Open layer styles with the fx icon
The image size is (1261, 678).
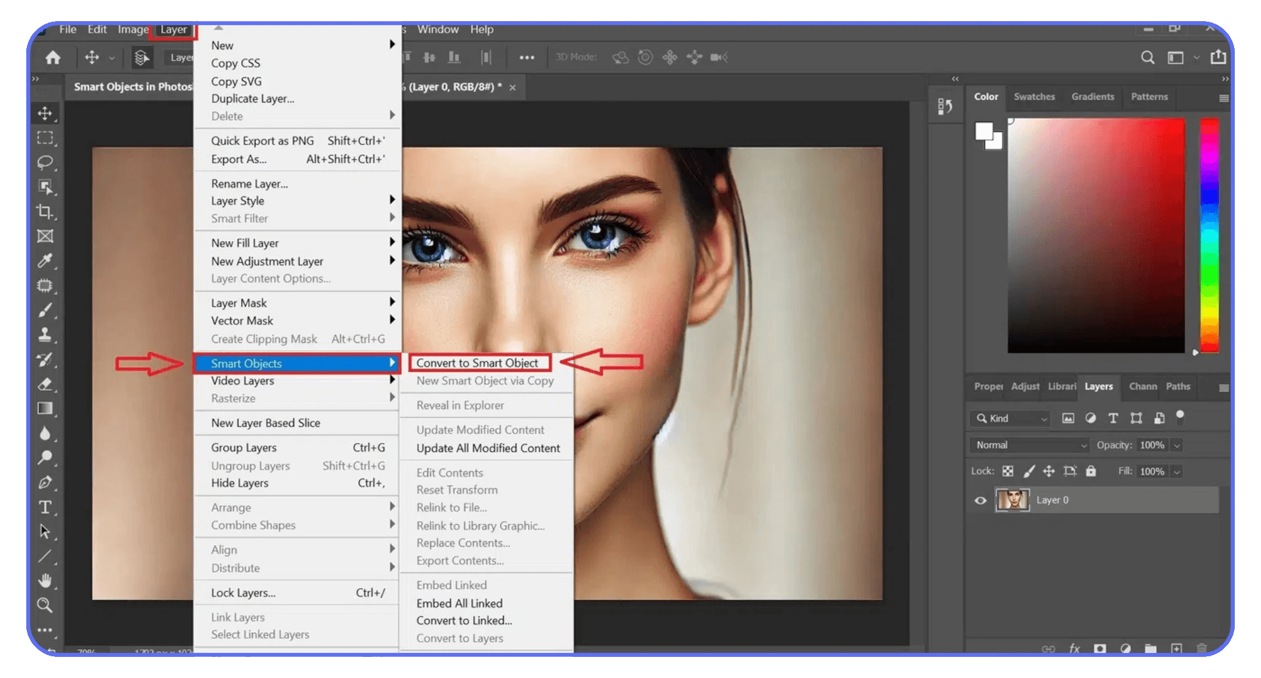(1075, 648)
